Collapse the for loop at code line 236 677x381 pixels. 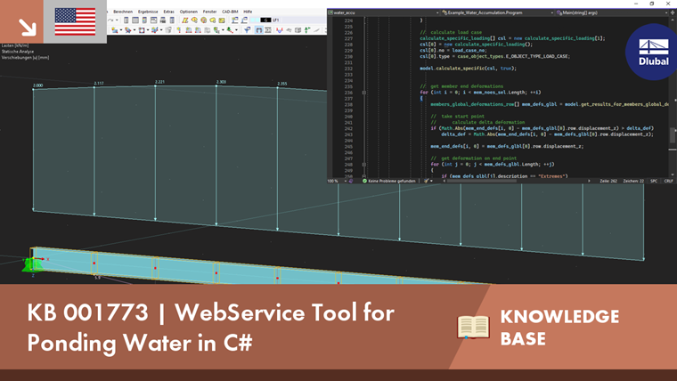pos(364,93)
